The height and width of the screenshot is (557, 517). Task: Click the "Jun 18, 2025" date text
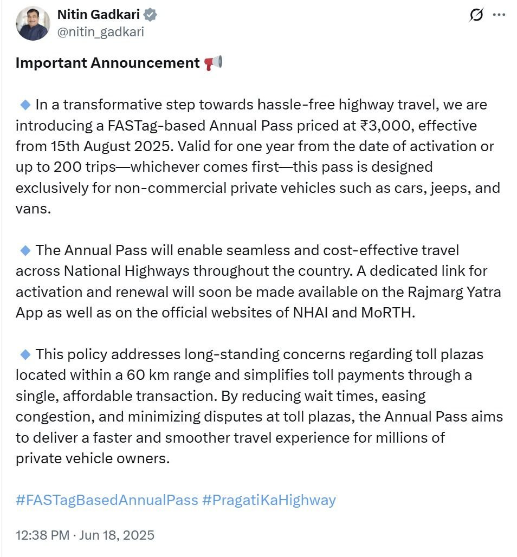[117, 535]
